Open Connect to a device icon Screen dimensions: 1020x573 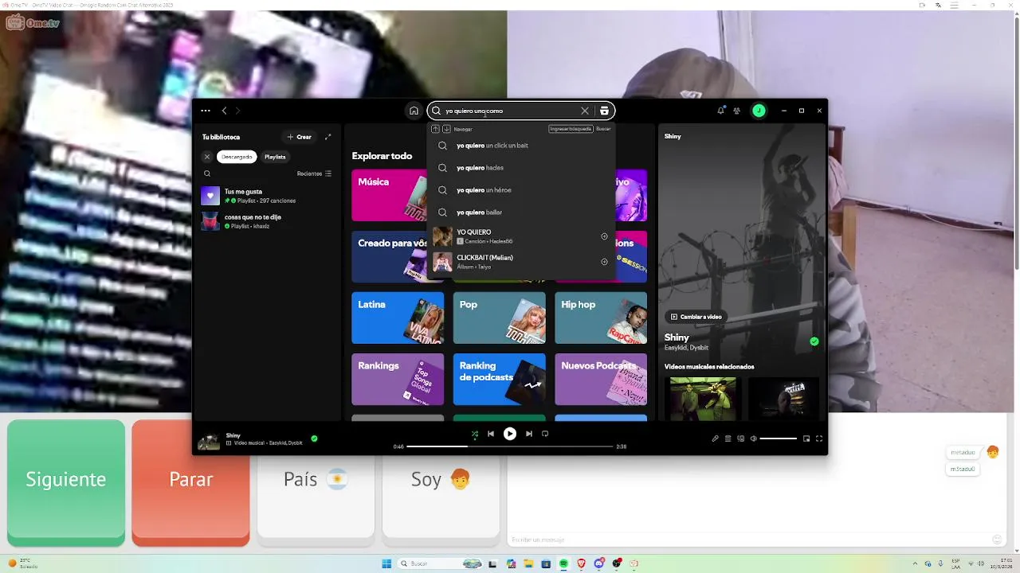[x=740, y=439]
